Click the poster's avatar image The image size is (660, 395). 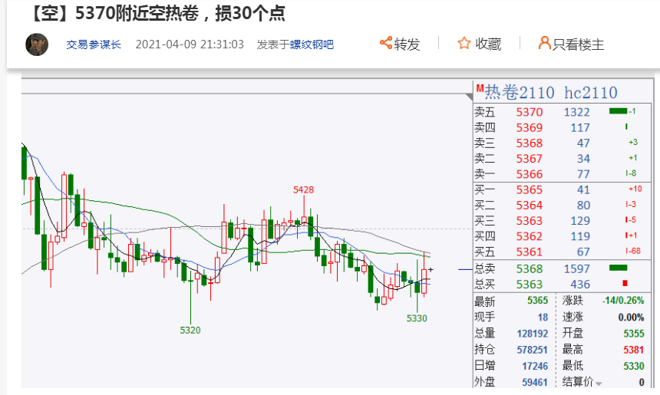coord(37,44)
